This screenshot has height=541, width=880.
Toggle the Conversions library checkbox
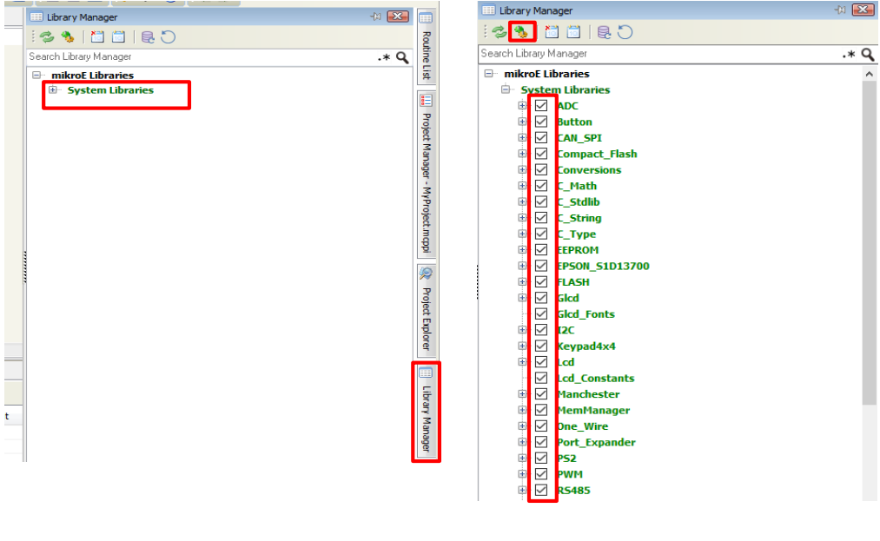[x=541, y=170]
